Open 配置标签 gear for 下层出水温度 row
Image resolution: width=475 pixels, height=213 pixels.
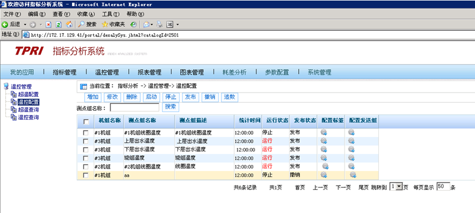[324, 149]
